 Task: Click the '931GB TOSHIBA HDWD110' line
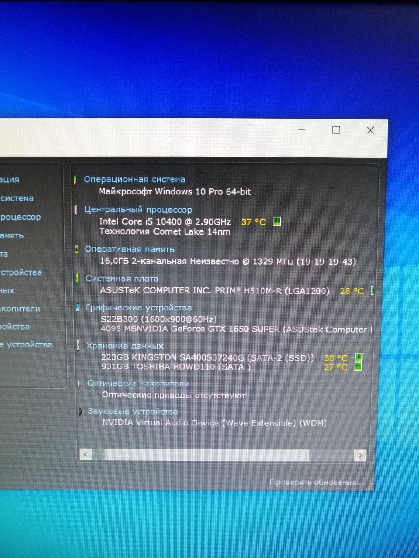(x=176, y=367)
